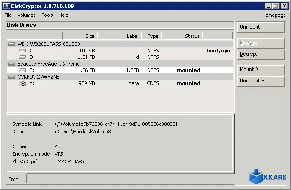Select the E: volume label

(x=32, y=71)
